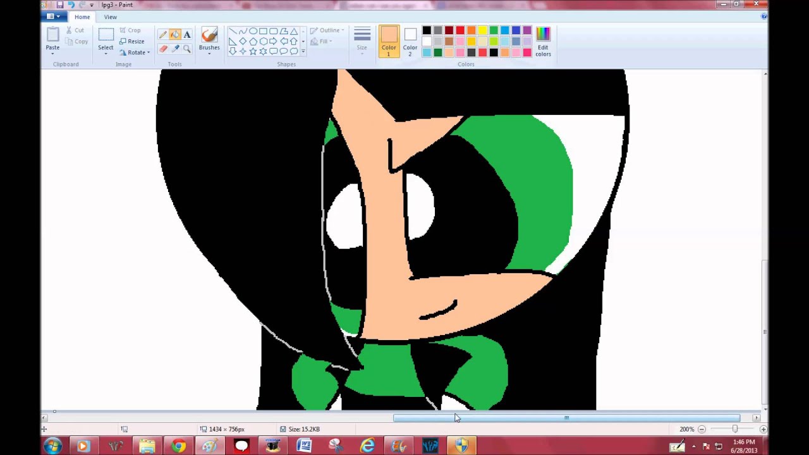This screenshot has width=809, height=455.
Task: Pick the black swatch in top row
Action: coord(427,30)
